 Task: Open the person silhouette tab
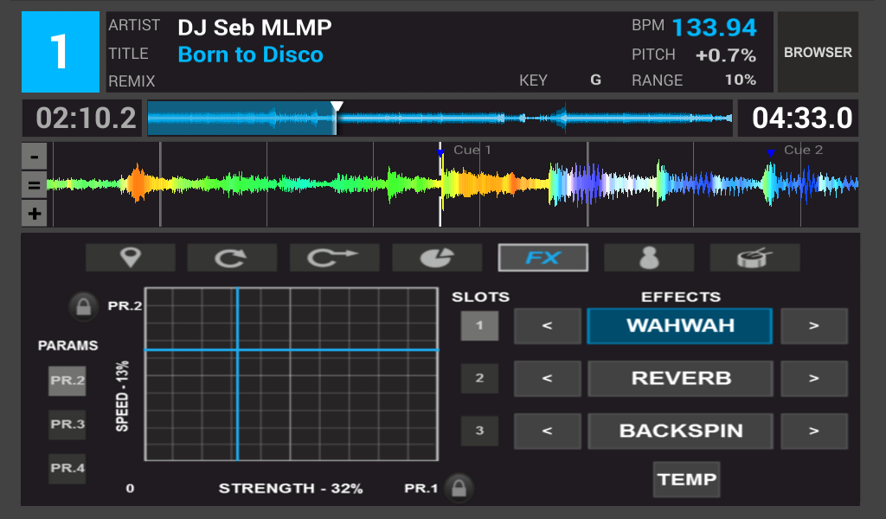tap(648, 258)
